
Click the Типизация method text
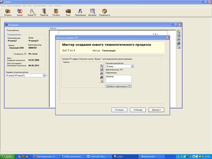[x=109, y=51]
